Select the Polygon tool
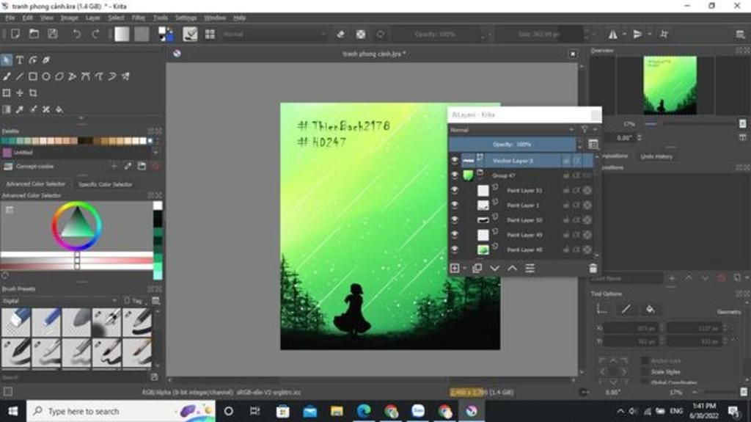The image size is (751, 422). 59,76
